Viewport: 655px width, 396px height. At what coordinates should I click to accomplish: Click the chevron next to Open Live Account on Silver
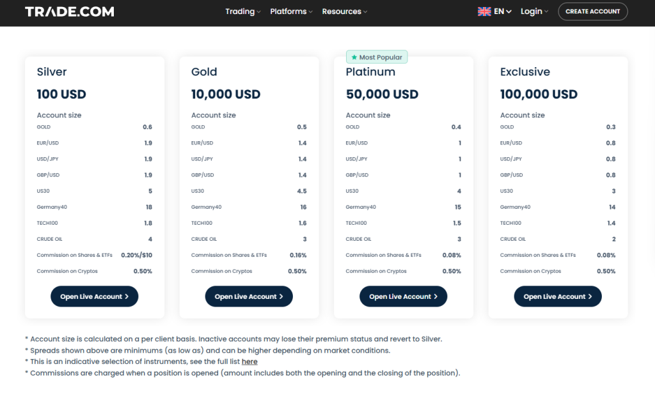pyautogui.click(x=126, y=296)
